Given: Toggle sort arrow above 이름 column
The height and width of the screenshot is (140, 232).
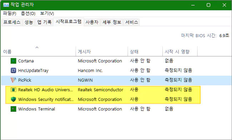Looking at the screenshot, I should (37, 47).
